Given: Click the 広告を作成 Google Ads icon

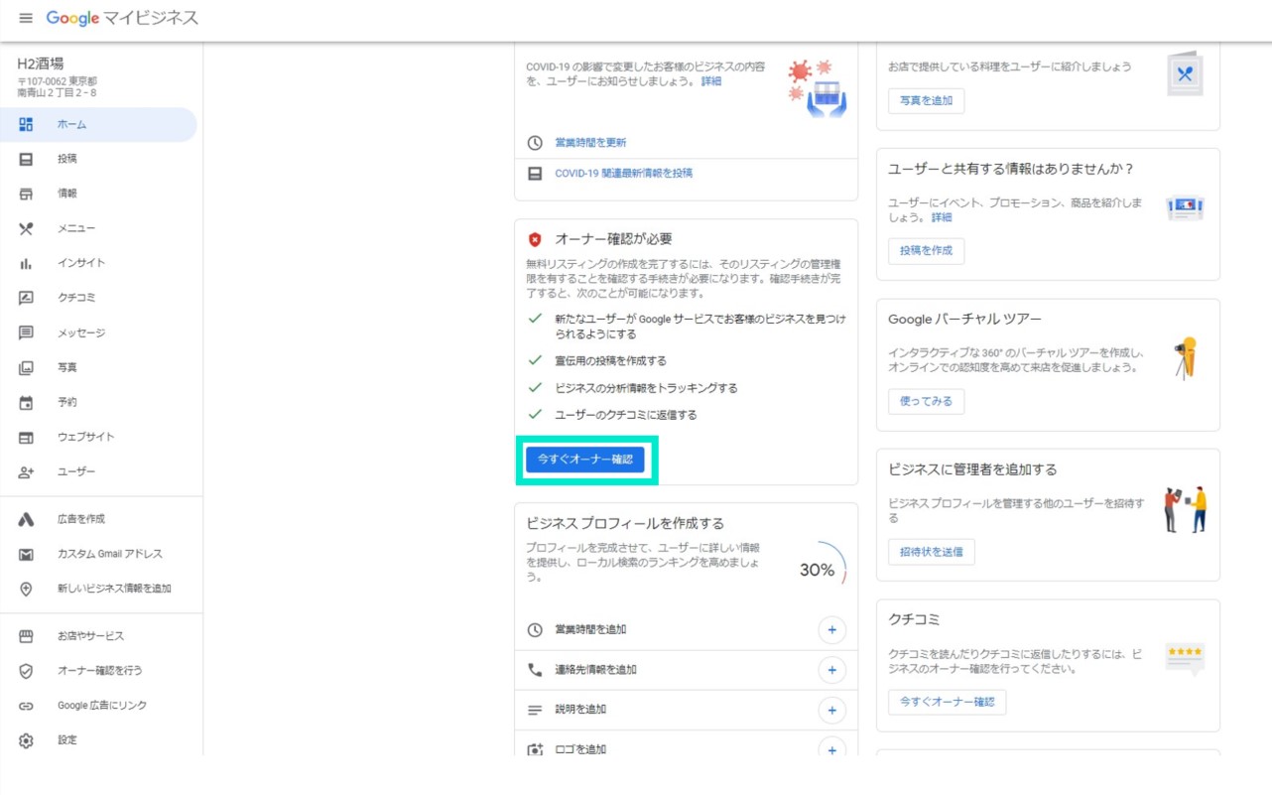Looking at the screenshot, I should [x=26, y=519].
